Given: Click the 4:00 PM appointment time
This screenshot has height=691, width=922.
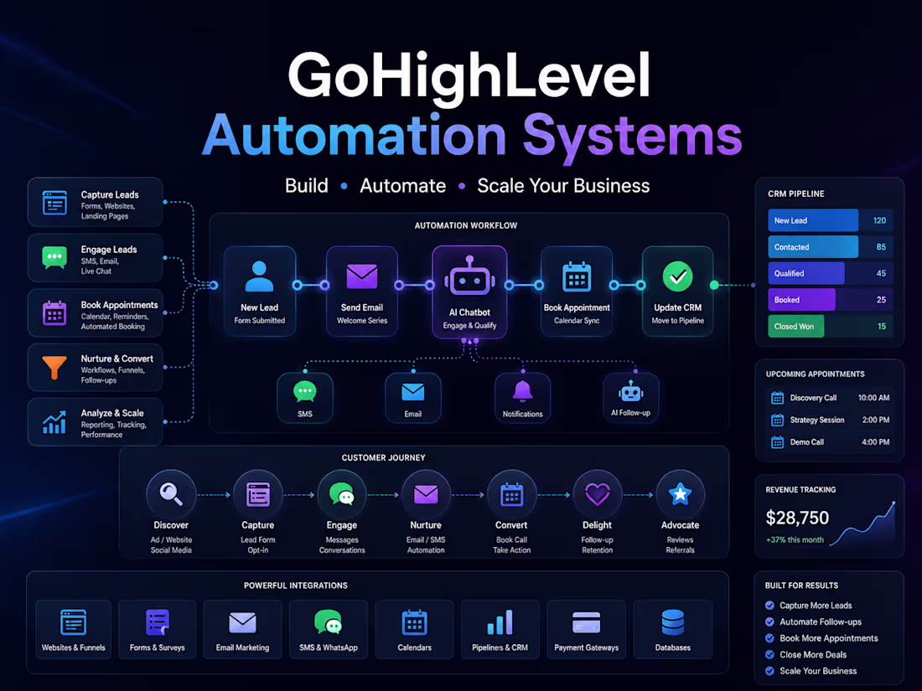Looking at the screenshot, I should (x=876, y=442).
